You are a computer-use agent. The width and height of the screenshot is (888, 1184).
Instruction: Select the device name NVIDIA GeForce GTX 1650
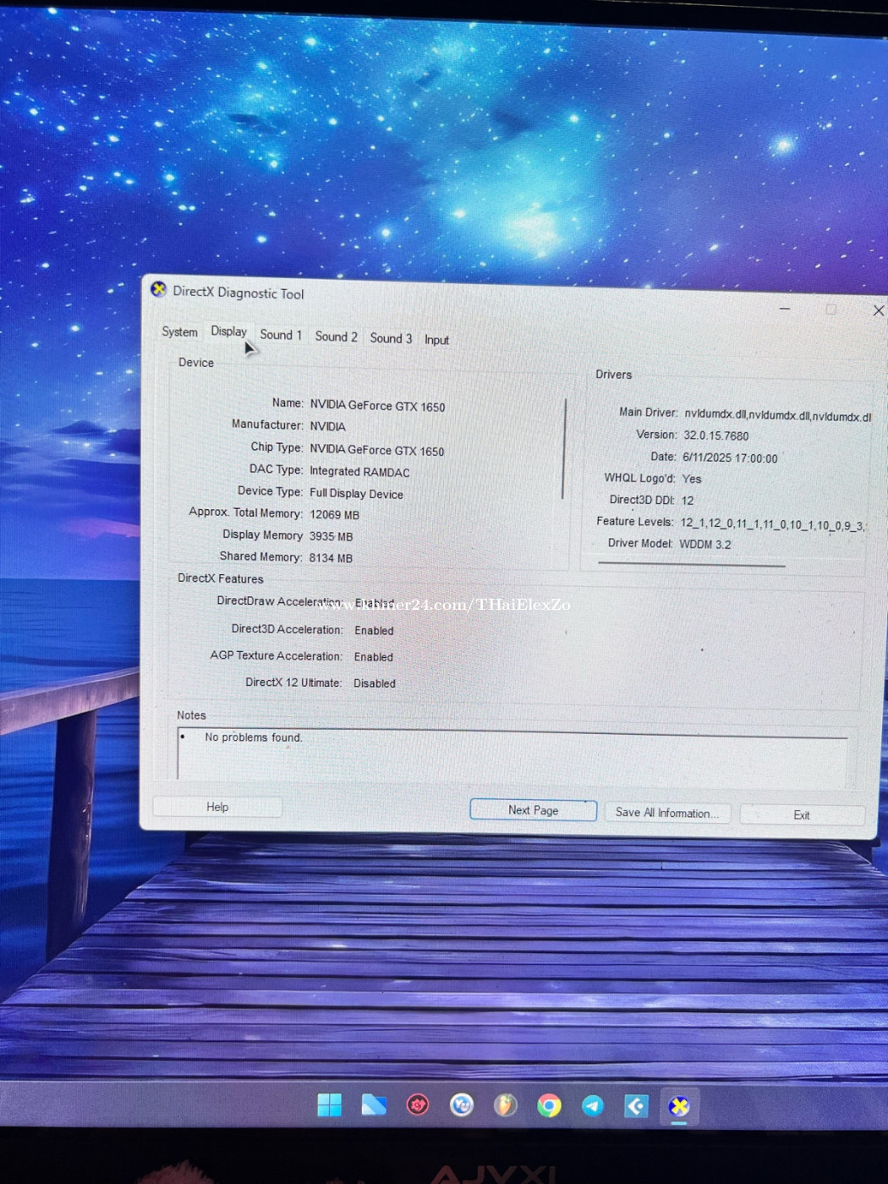[377, 406]
